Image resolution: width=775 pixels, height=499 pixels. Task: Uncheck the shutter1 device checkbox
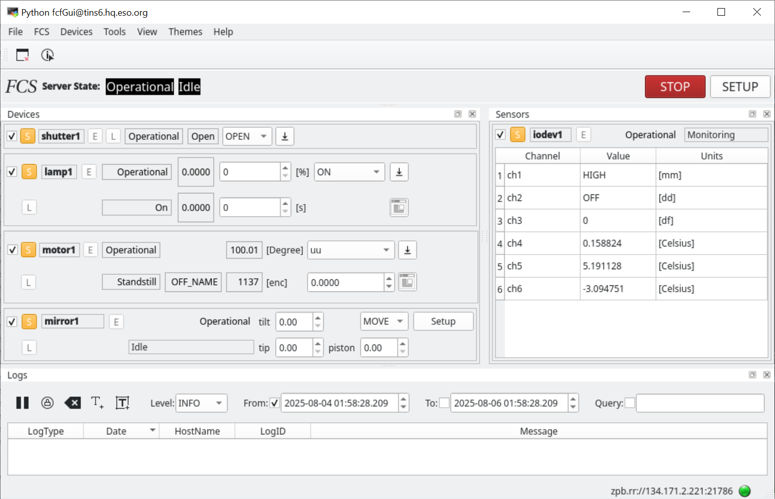click(12, 136)
